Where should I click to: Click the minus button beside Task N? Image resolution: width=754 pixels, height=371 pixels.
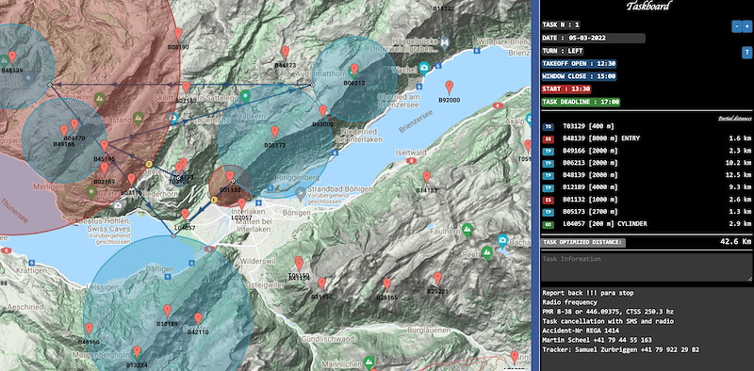736,27
